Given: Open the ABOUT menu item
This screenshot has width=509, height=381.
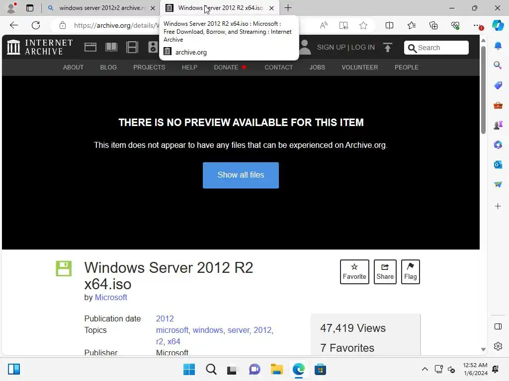Looking at the screenshot, I should pyautogui.click(x=74, y=67).
